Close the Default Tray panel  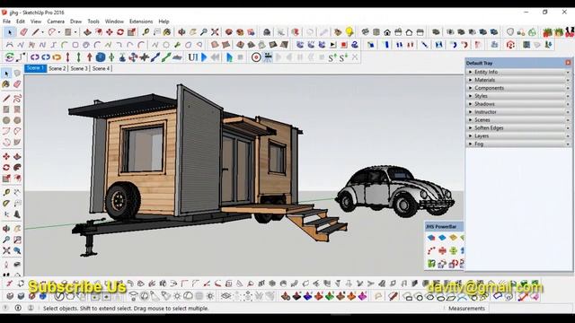(568, 63)
